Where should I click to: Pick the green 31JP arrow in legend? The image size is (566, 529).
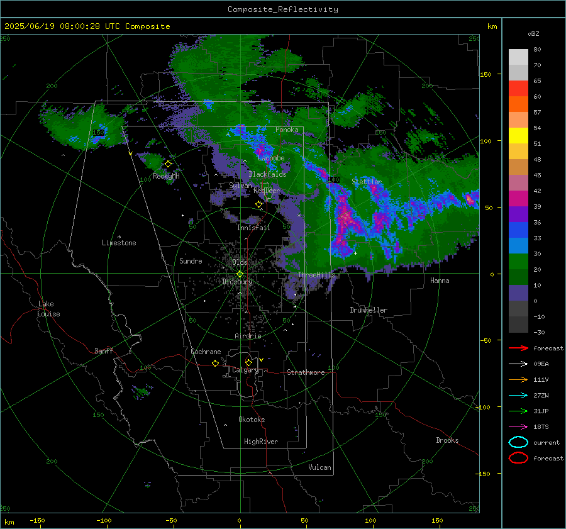[518, 411]
